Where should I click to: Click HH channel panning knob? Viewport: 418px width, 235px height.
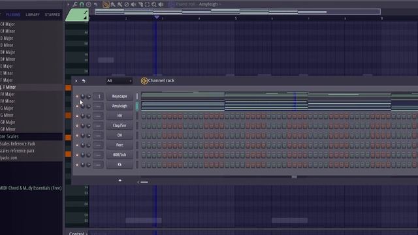[83, 116]
